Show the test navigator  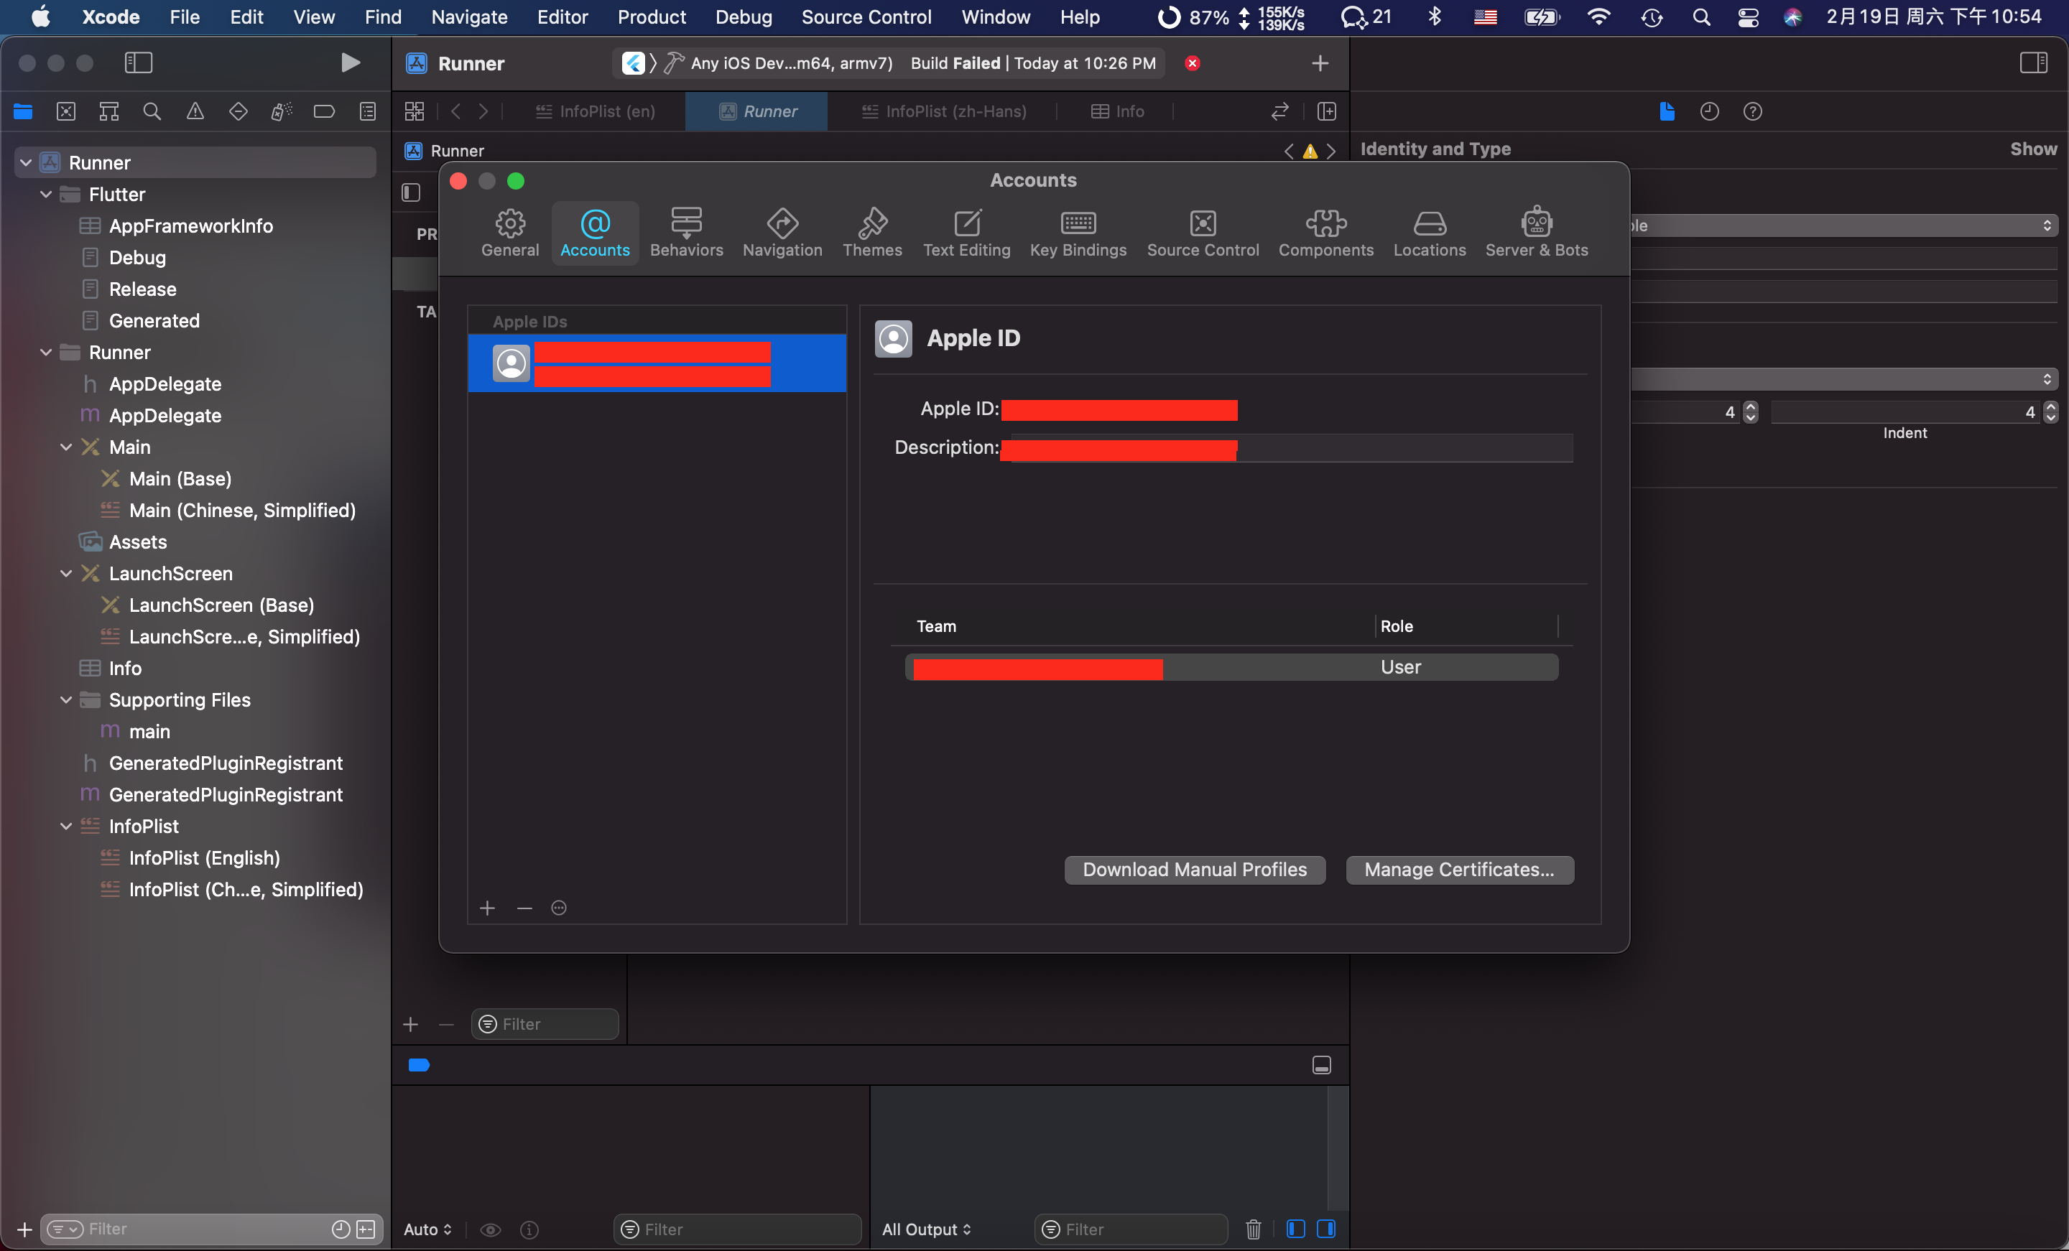point(238,111)
